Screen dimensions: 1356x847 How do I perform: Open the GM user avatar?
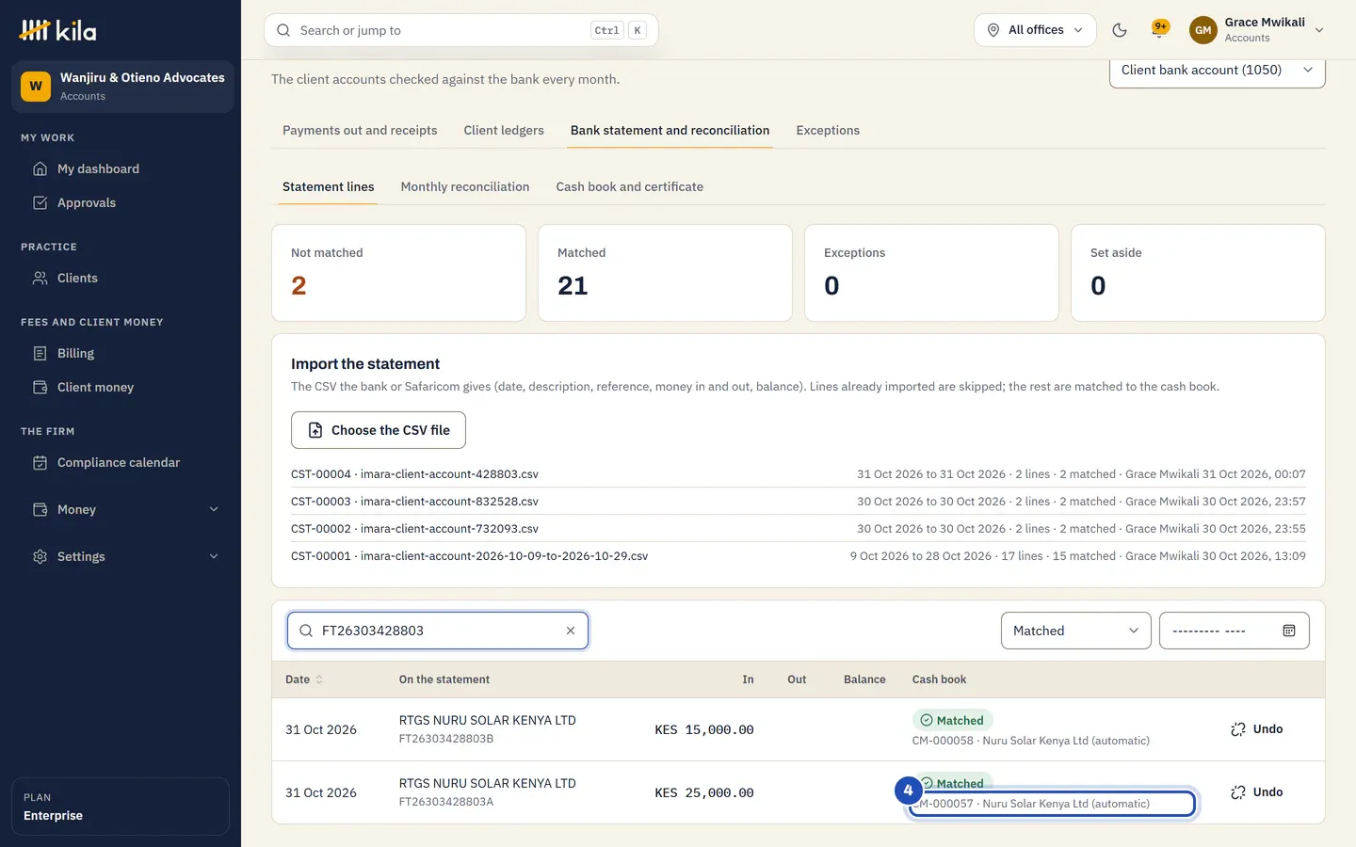point(1203,30)
